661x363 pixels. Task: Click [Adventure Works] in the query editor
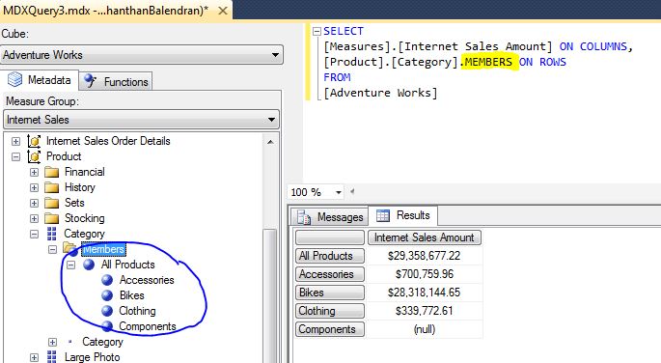pos(380,93)
